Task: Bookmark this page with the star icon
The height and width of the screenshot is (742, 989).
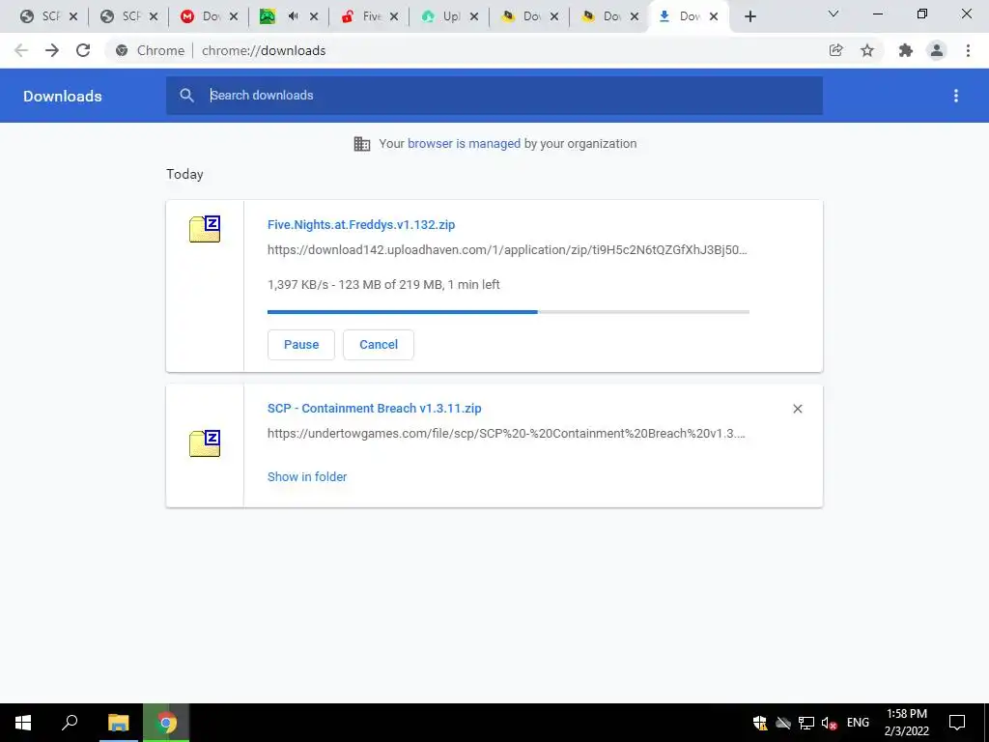Action: (x=867, y=50)
